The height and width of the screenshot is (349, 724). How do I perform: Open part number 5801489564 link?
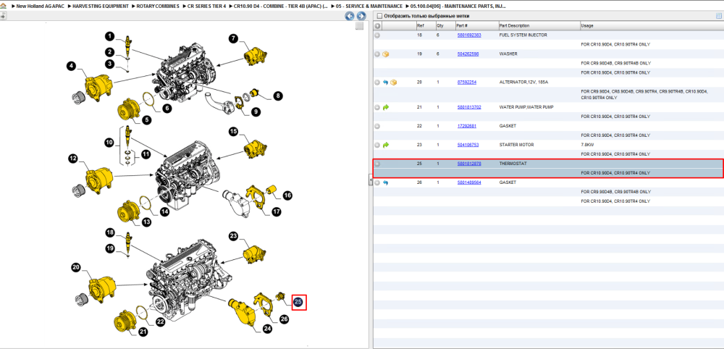click(x=468, y=182)
